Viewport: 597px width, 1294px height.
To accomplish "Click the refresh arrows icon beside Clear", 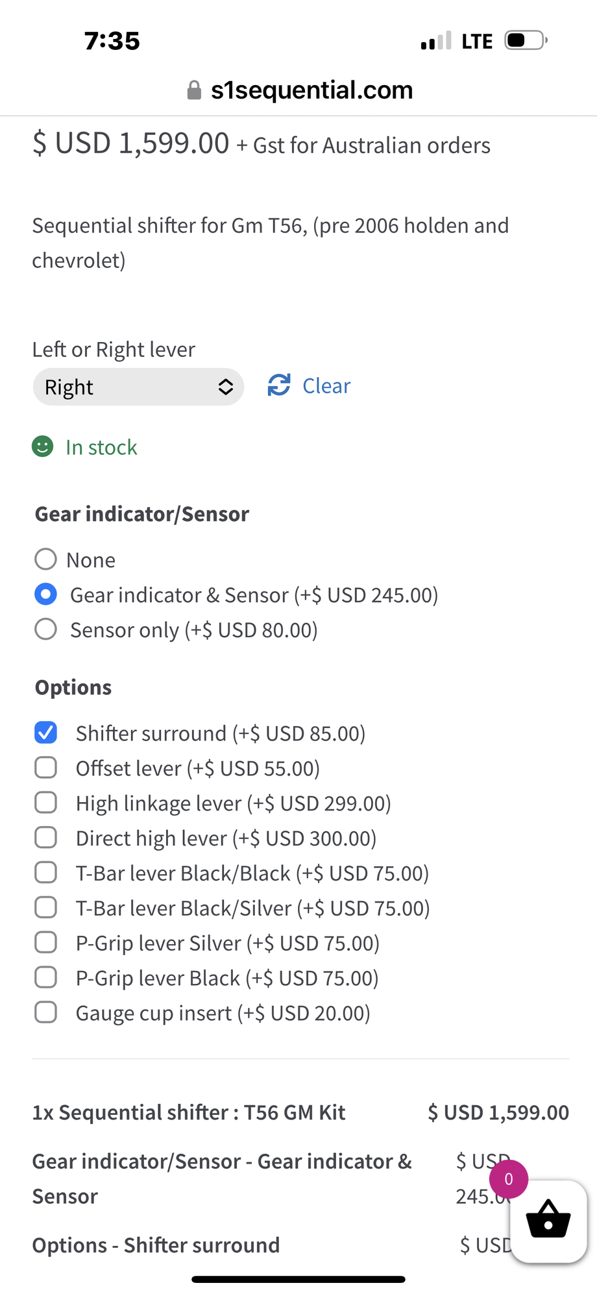I will click(279, 385).
